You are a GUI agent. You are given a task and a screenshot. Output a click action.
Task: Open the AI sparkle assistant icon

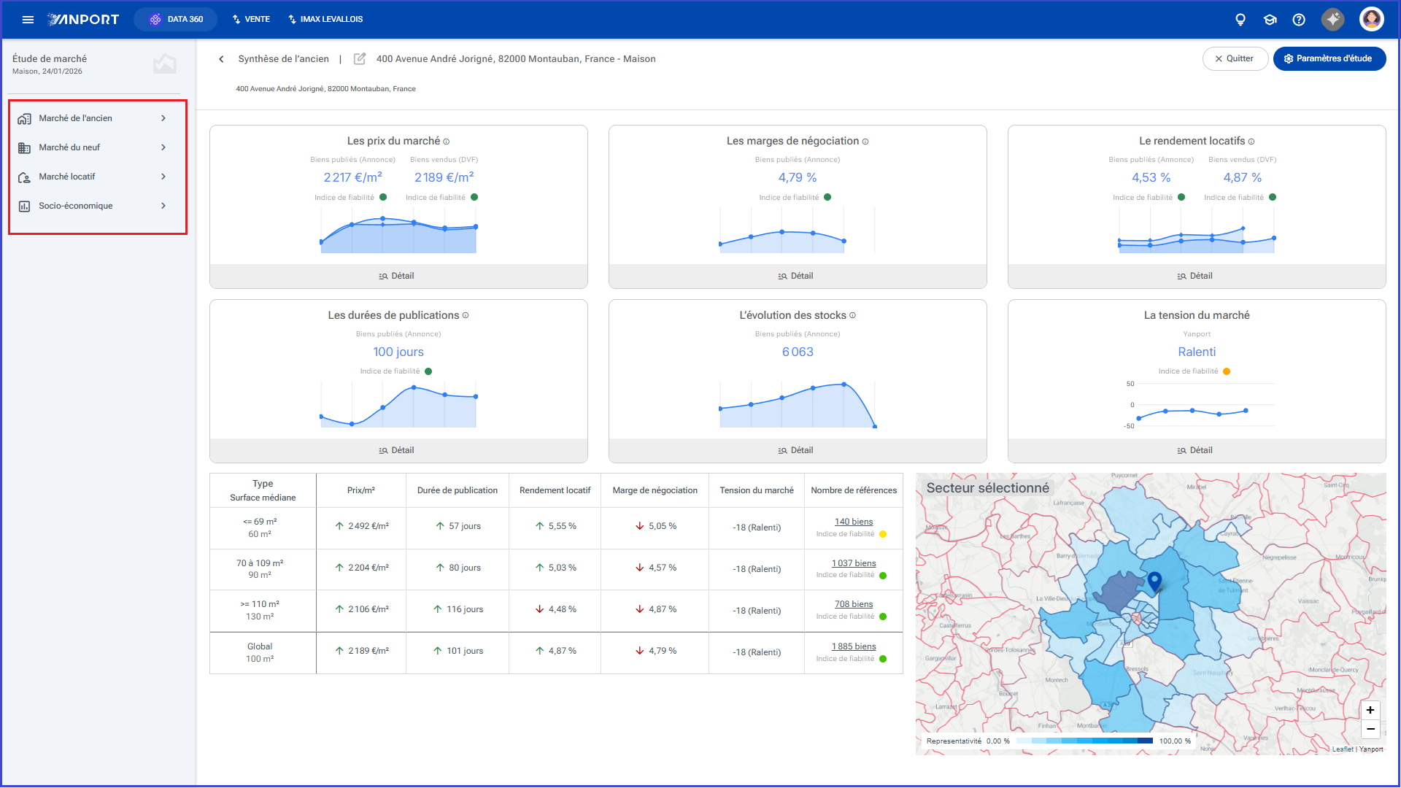[1333, 20]
